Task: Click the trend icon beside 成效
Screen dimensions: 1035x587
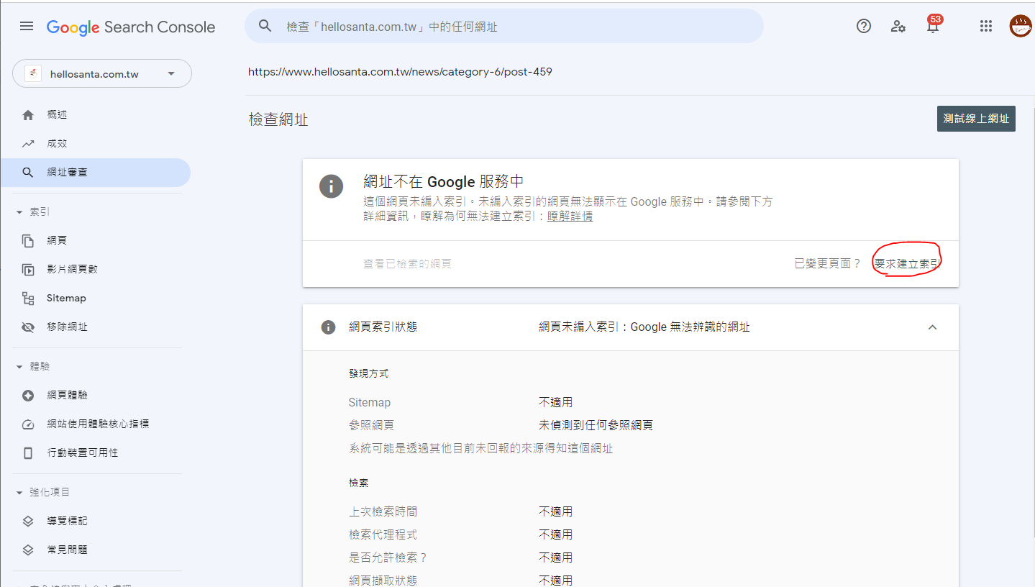Action: click(28, 144)
